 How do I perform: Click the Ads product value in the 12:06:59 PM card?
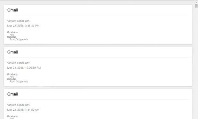tap(11, 77)
